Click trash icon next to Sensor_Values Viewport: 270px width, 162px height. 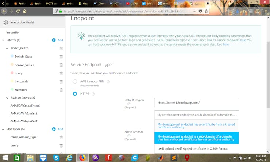click(x=61, y=65)
